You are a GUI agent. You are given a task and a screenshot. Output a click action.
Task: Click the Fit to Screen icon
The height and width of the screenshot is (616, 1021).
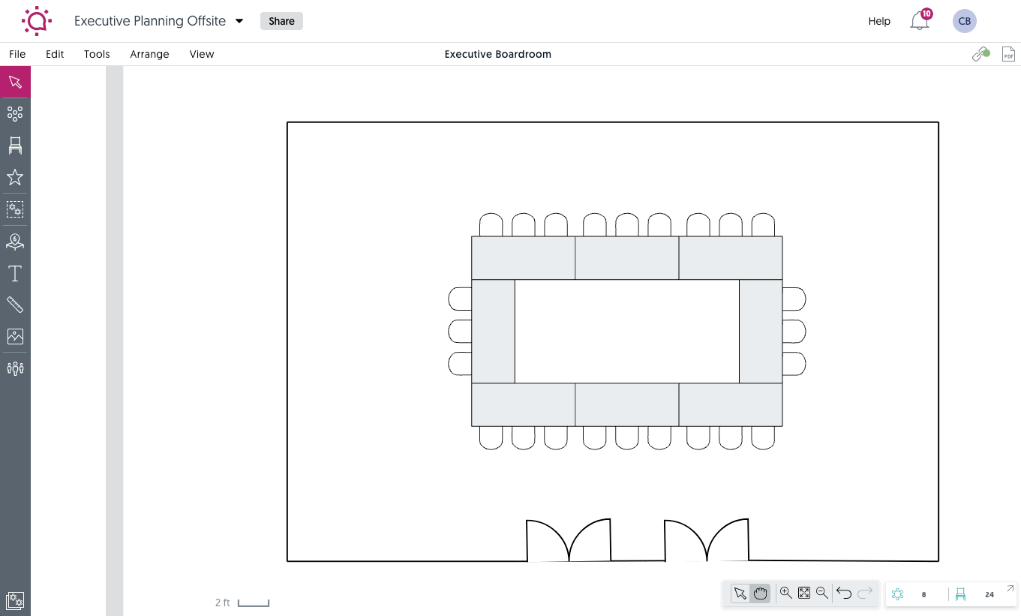click(x=803, y=593)
